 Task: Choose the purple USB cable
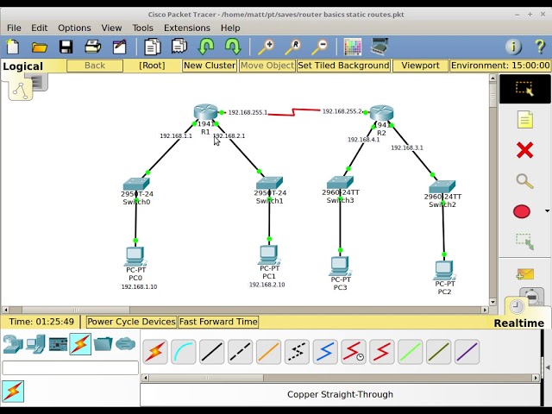pyautogui.click(x=467, y=352)
